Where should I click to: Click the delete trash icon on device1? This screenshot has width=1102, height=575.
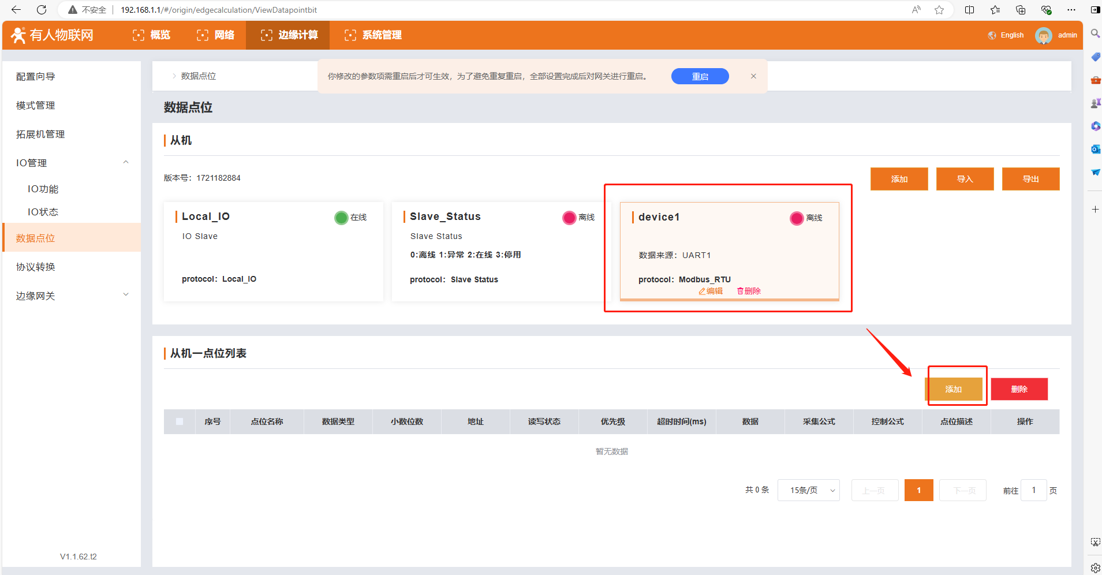point(740,292)
